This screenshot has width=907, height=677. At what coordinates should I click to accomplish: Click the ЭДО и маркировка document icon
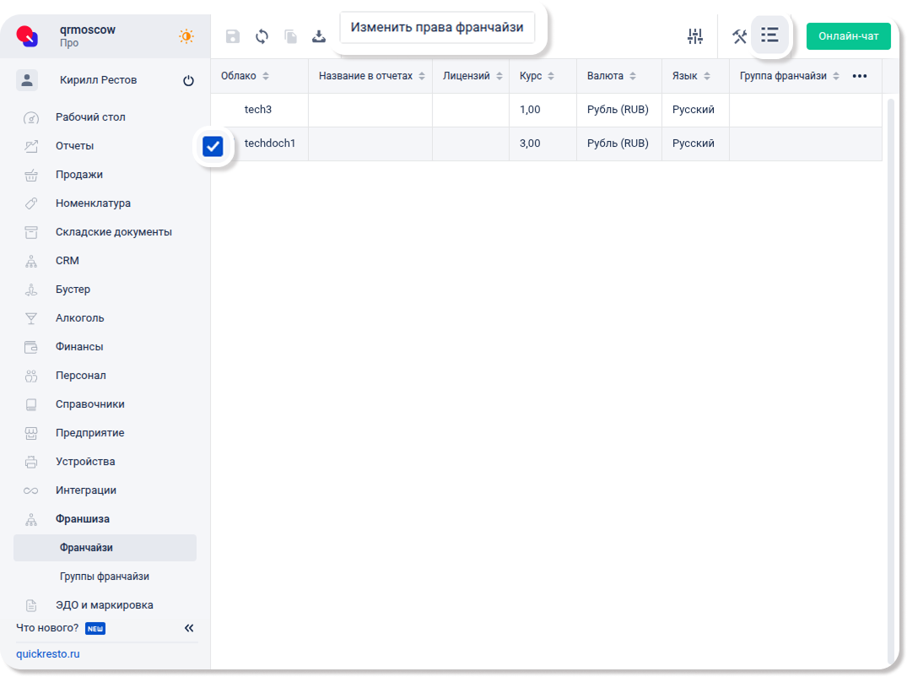pyautogui.click(x=31, y=606)
